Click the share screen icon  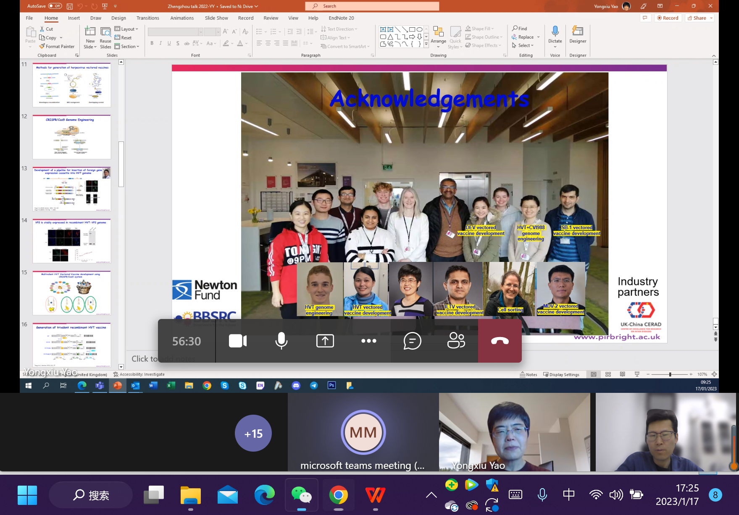[x=325, y=341]
